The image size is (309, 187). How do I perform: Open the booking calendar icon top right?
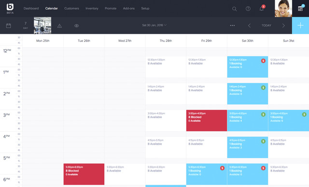(300, 9)
